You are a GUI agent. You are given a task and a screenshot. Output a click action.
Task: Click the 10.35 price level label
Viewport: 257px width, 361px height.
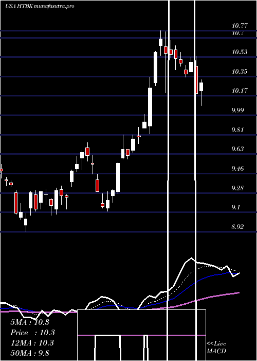point(240,72)
